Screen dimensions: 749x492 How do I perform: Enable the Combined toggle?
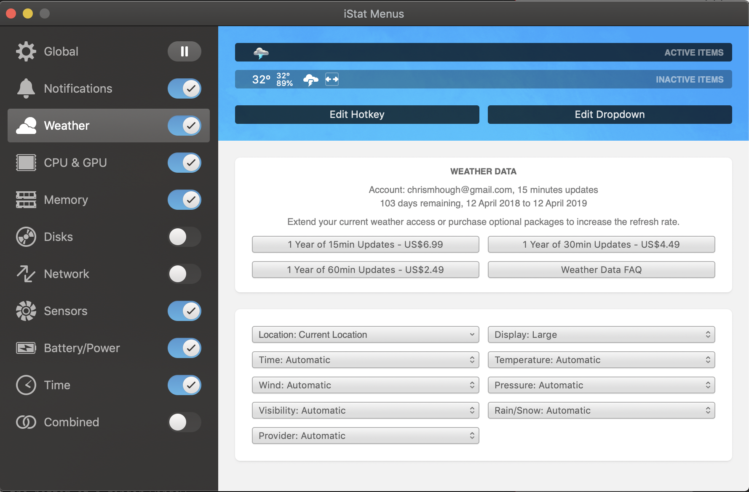tap(185, 422)
